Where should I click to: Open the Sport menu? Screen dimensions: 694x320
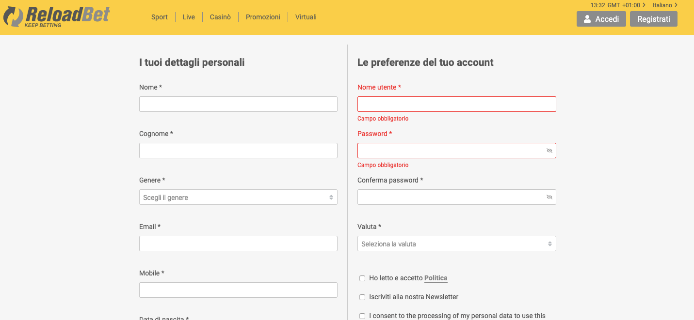160,17
